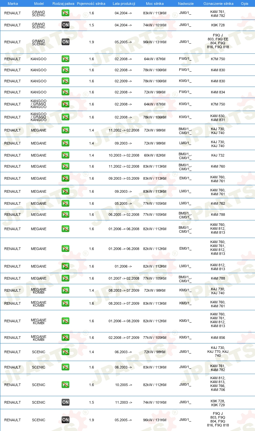Screen dimensions: 255x431
Task: Click petrol icon in Megane K4J 732 row
Action: 66,155
